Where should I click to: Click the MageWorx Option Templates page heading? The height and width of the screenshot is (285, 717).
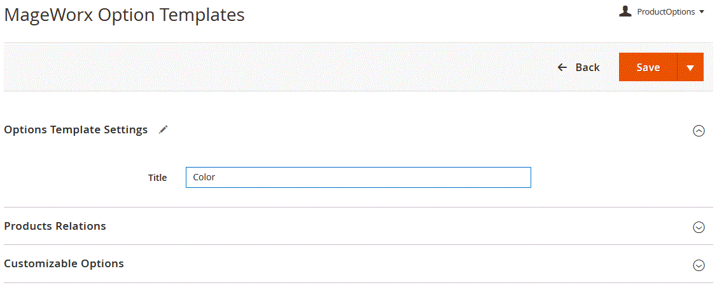[125, 15]
